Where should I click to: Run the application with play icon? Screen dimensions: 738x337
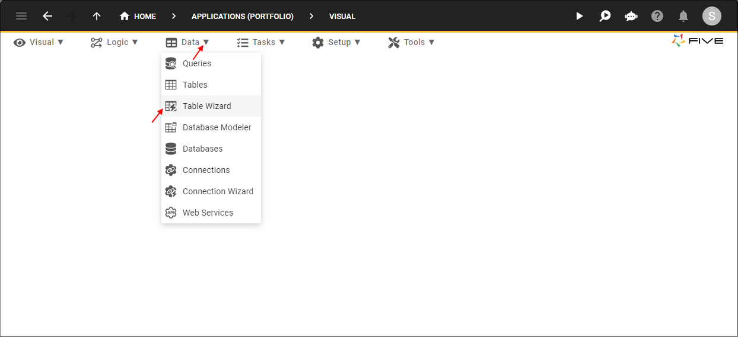(x=580, y=16)
